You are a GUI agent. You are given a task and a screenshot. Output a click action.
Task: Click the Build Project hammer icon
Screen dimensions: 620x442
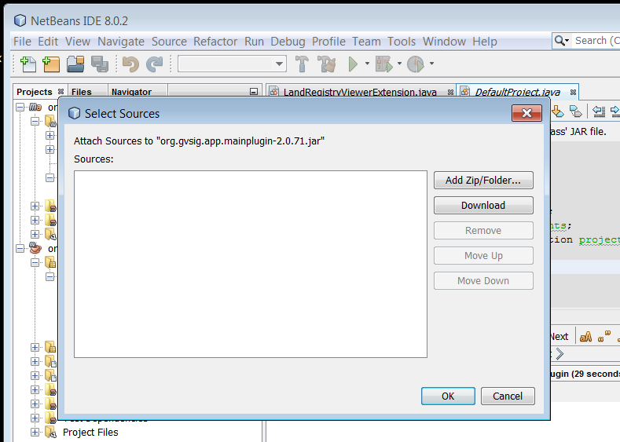(302, 64)
